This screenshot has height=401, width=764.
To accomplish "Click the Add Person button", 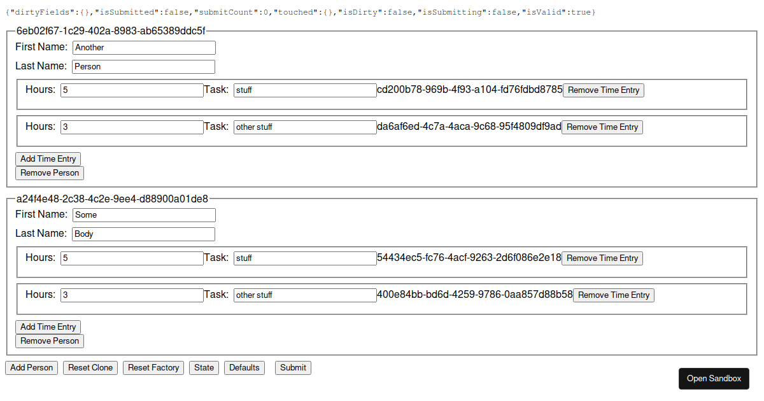I will click(31, 367).
